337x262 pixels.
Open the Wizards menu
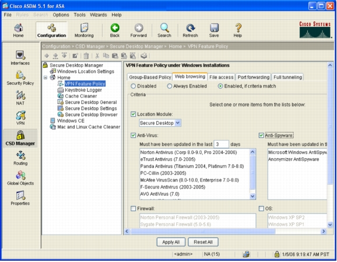pyautogui.click(x=98, y=15)
